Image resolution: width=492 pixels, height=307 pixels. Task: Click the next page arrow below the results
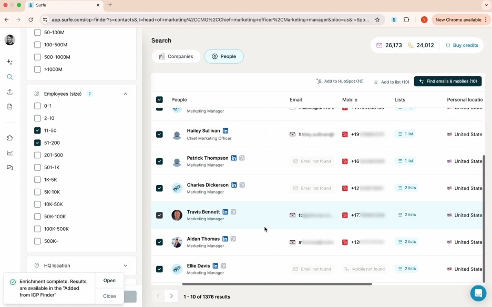[x=171, y=296]
